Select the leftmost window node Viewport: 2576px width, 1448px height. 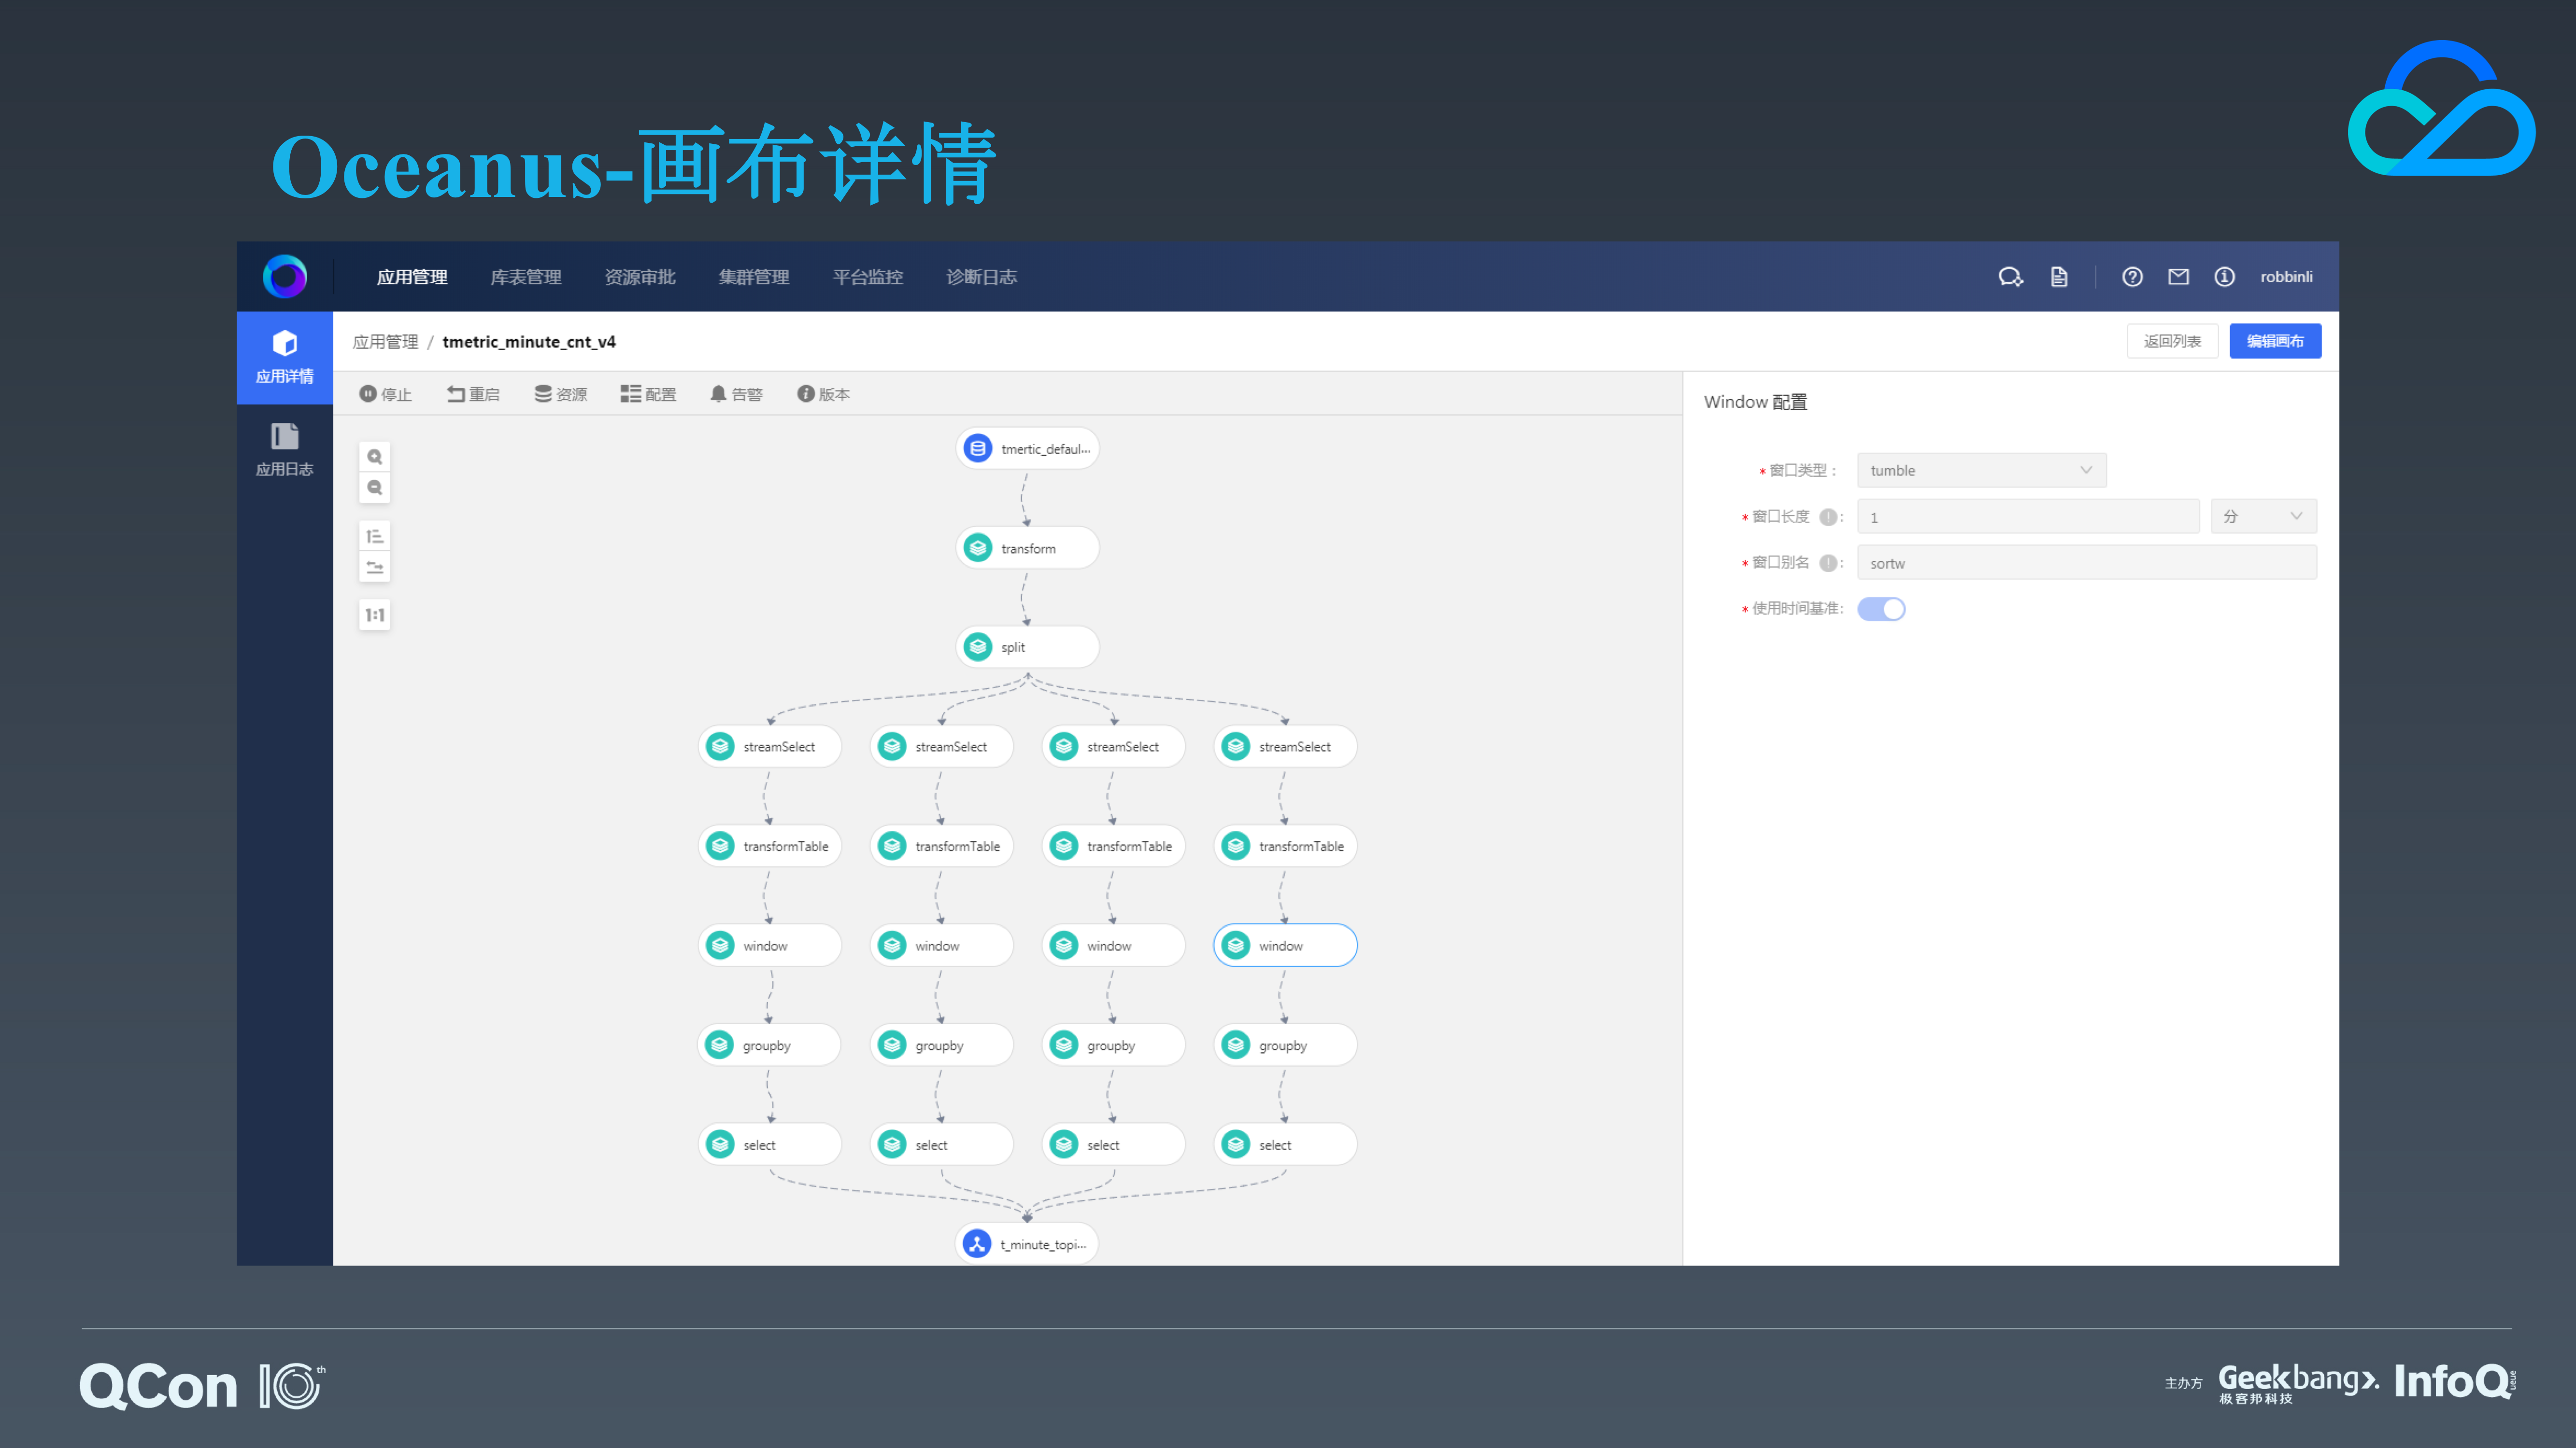coord(770,946)
